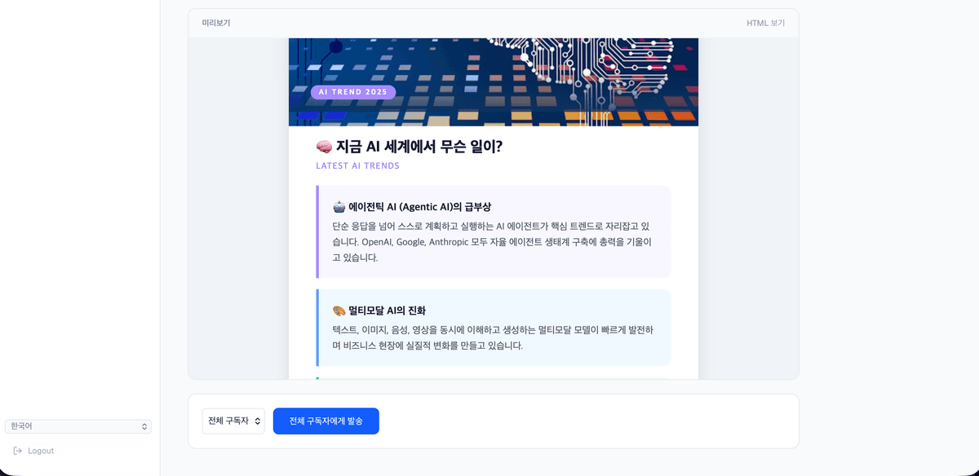Image resolution: width=979 pixels, height=476 pixels.
Task: Send with 전체 구독자에게 발송 button
Action: 326,421
